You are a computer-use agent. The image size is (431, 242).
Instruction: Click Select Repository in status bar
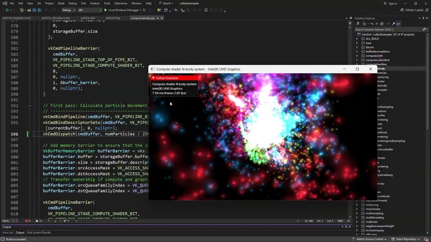(405, 239)
